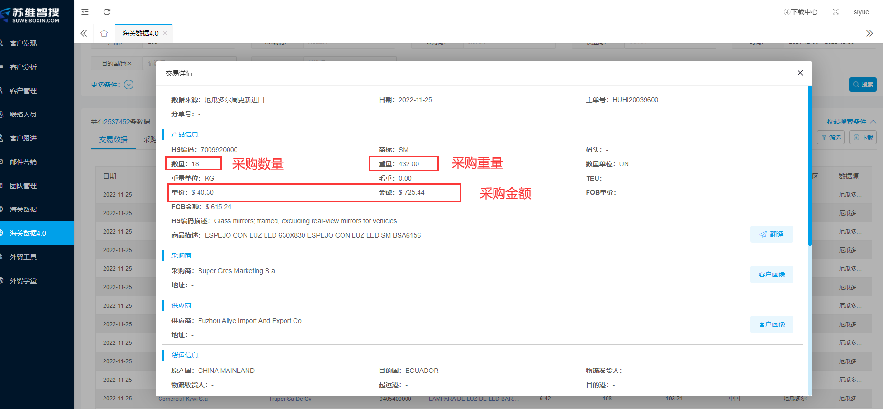The image size is (883, 409).
Task: Click 货运信息 section heading
Action: click(x=185, y=355)
